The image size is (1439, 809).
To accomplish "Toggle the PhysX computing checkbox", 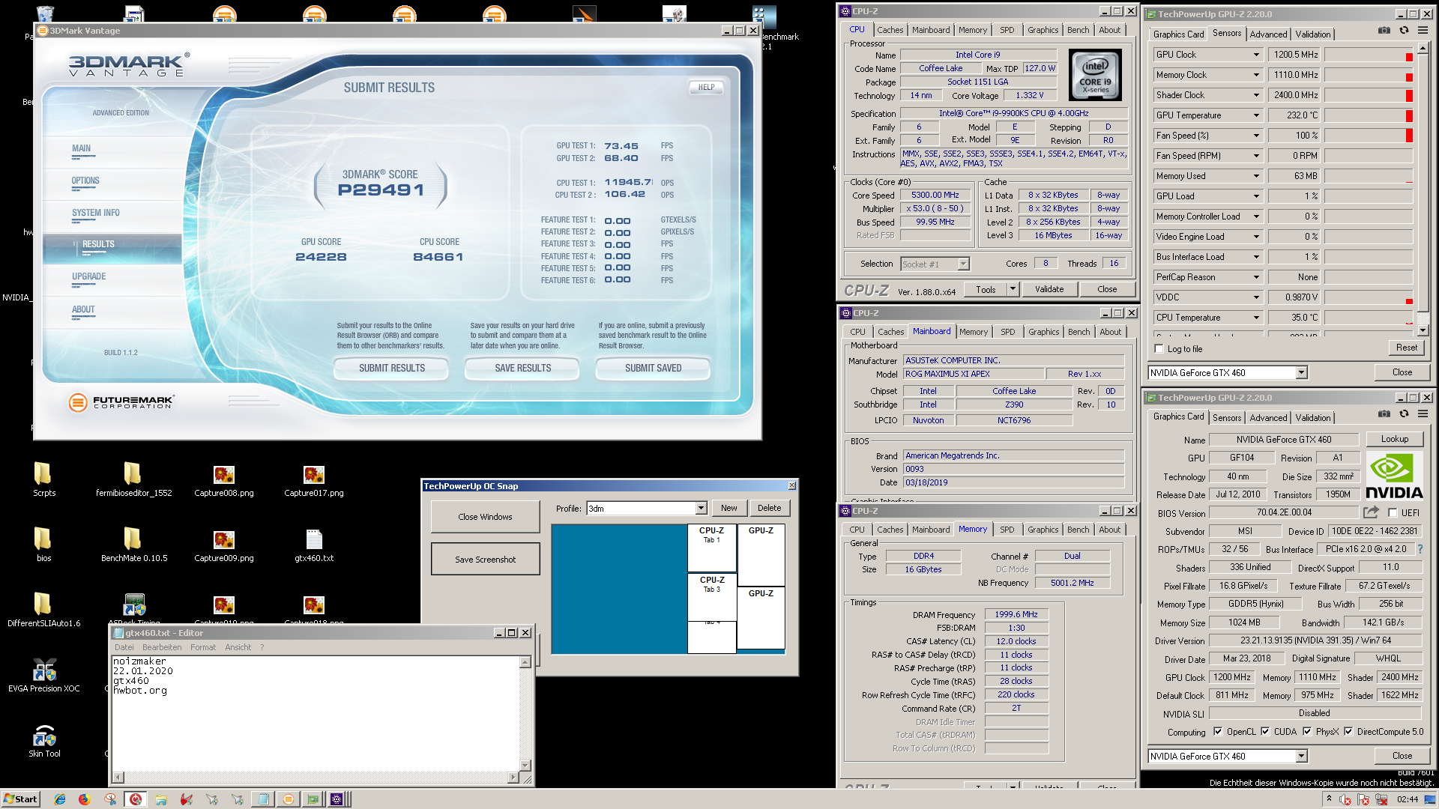I will 1307,732.
